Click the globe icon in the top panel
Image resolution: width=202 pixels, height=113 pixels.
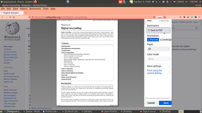[68, 2]
